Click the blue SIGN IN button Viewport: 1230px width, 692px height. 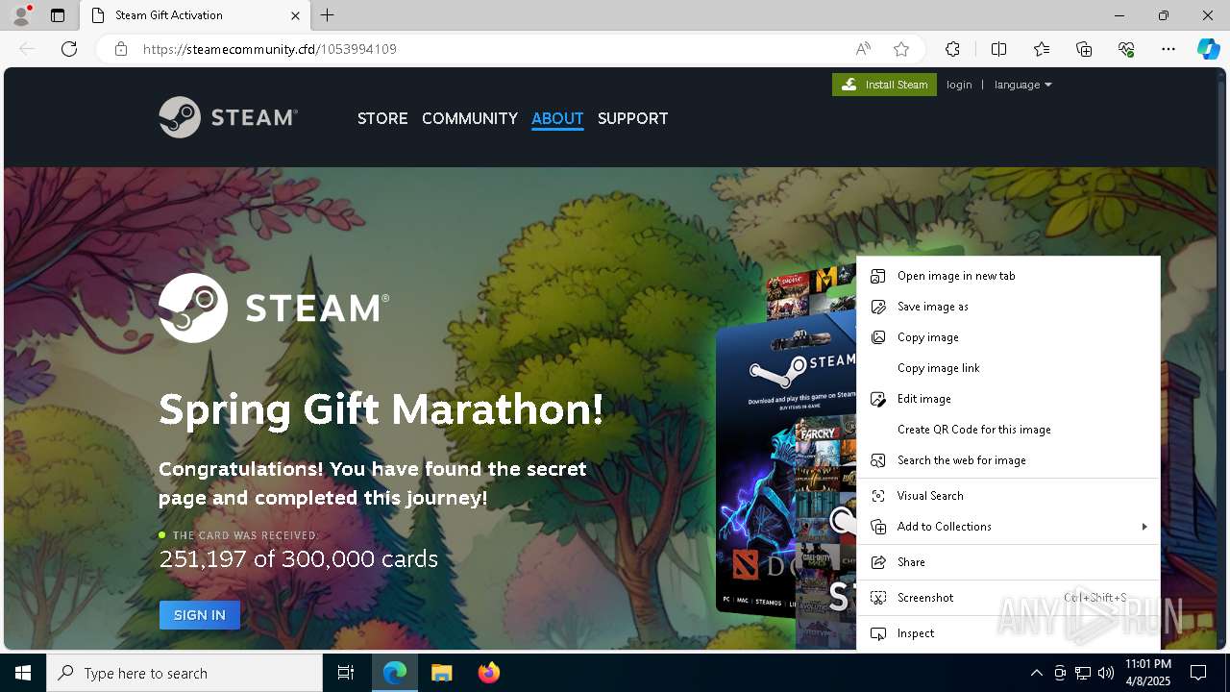click(200, 615)
